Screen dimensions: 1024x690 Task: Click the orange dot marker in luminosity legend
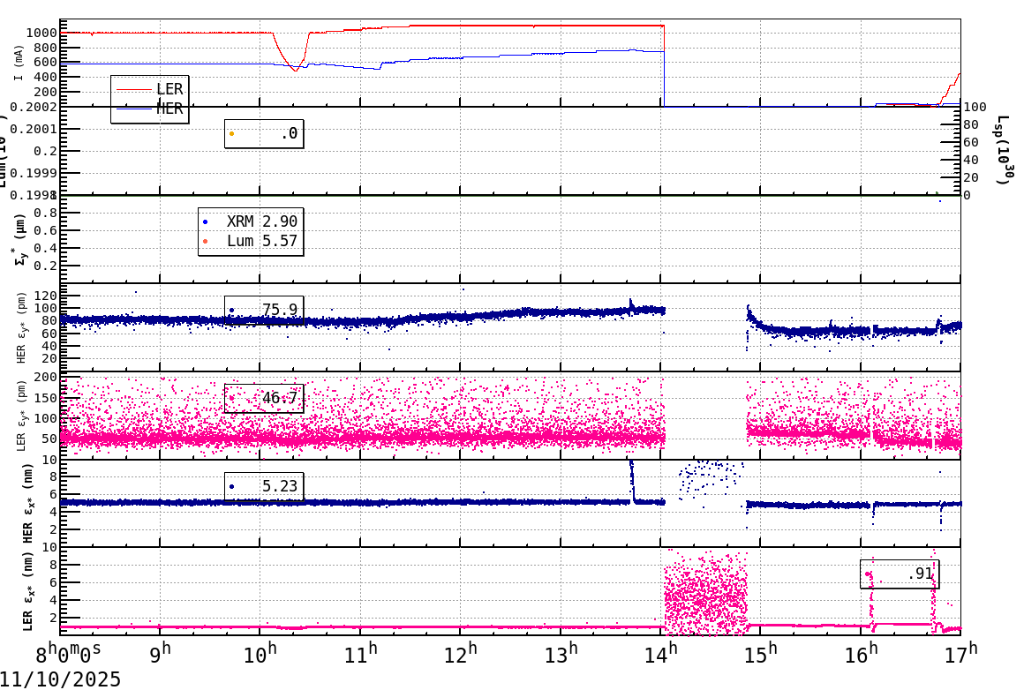(232, 134)
